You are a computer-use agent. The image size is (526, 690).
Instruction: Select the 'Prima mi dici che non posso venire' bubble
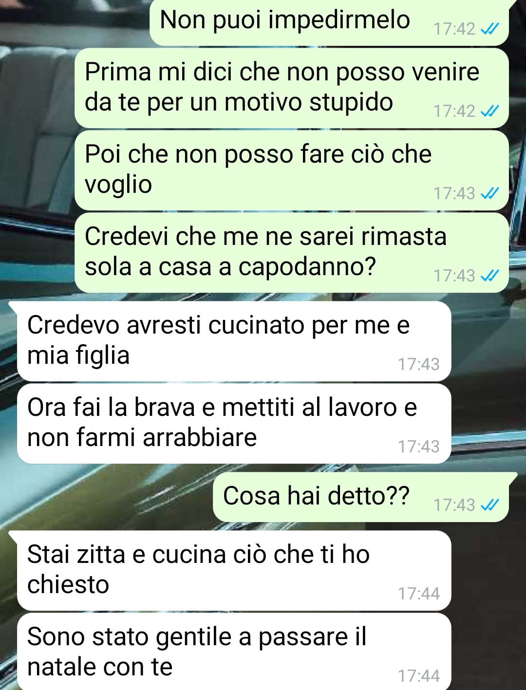[292, 88]
